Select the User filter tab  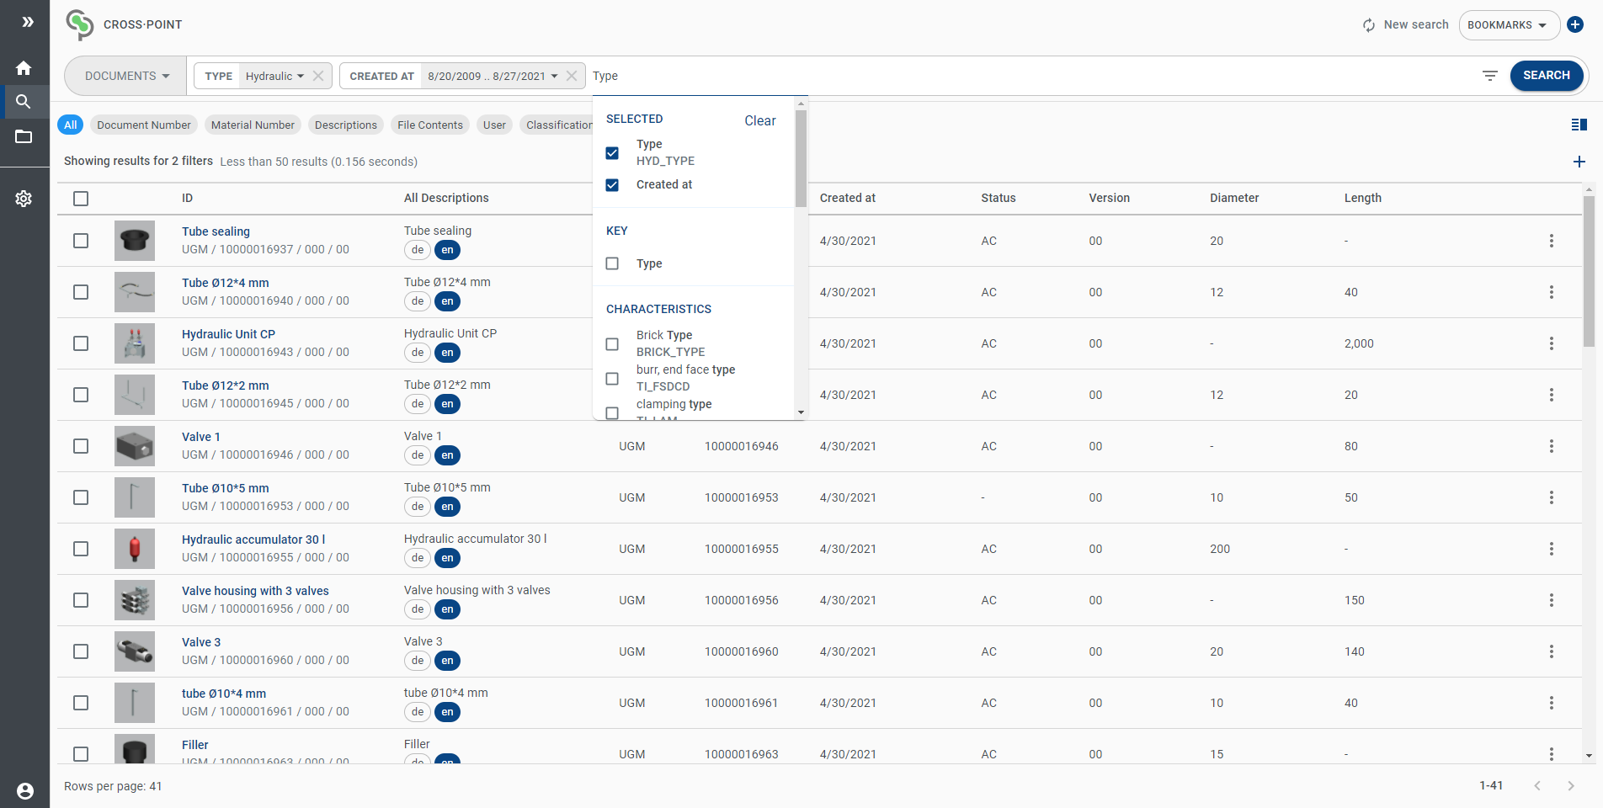tap(494, 125)
